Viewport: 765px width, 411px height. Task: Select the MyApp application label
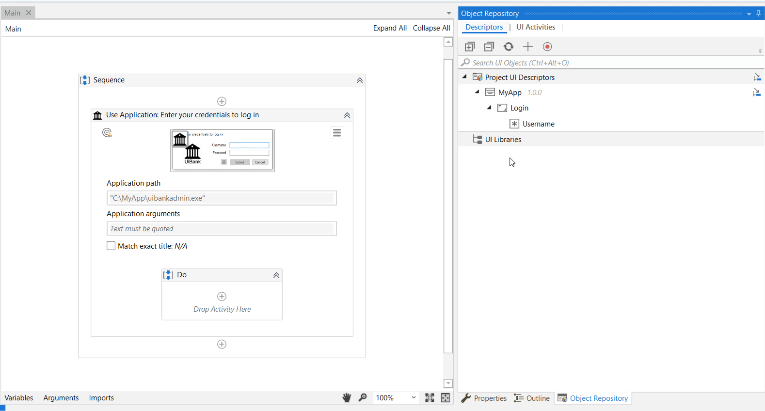click(510, 93)
